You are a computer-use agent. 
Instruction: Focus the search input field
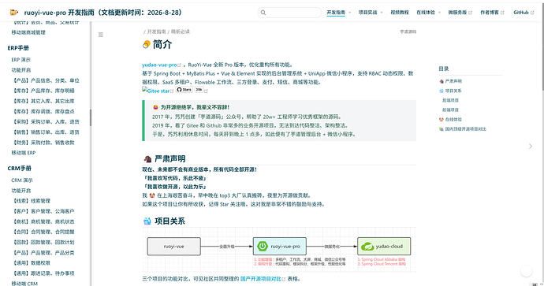coord(289,13)
